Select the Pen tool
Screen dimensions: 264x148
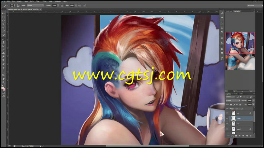click(x=3, y=64)
